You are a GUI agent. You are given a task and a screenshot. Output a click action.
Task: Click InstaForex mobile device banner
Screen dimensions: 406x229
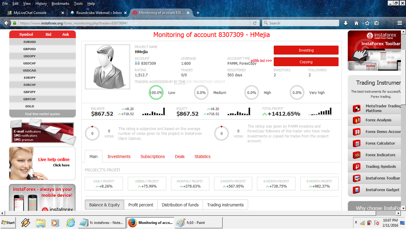(x=42, y=198)
